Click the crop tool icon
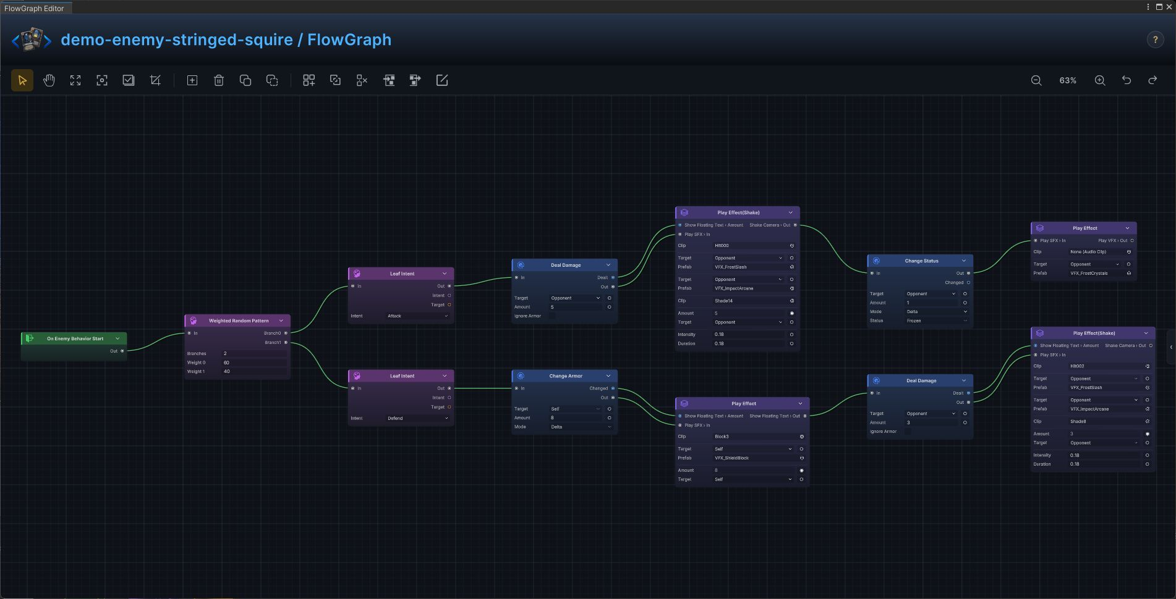This screenshot has width=1176, height=599. pos(155,80)
